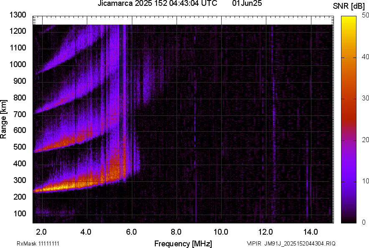Screen dimensions: 369x248
Task: Click the x-axis tick '10.0'
Action: 221,232
